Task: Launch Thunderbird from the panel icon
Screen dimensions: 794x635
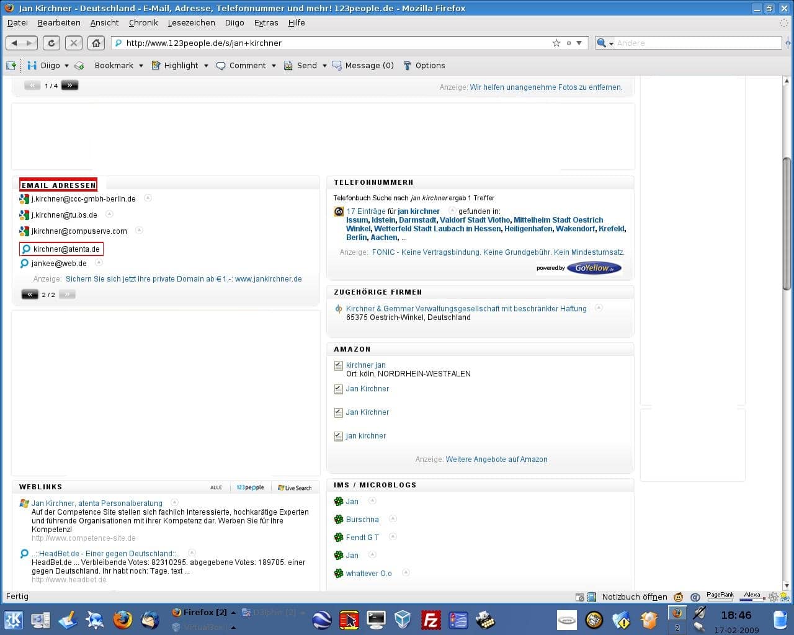Action: pyautogui.click(x=149, y=619)
